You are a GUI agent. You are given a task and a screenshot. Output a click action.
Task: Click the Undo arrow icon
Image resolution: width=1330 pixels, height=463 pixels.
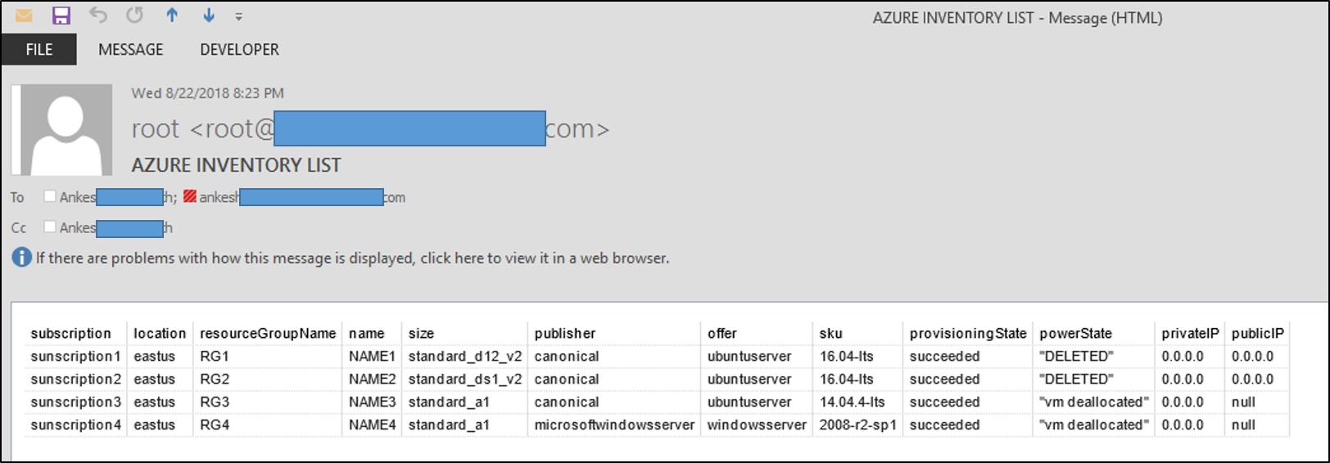point(98,16)
